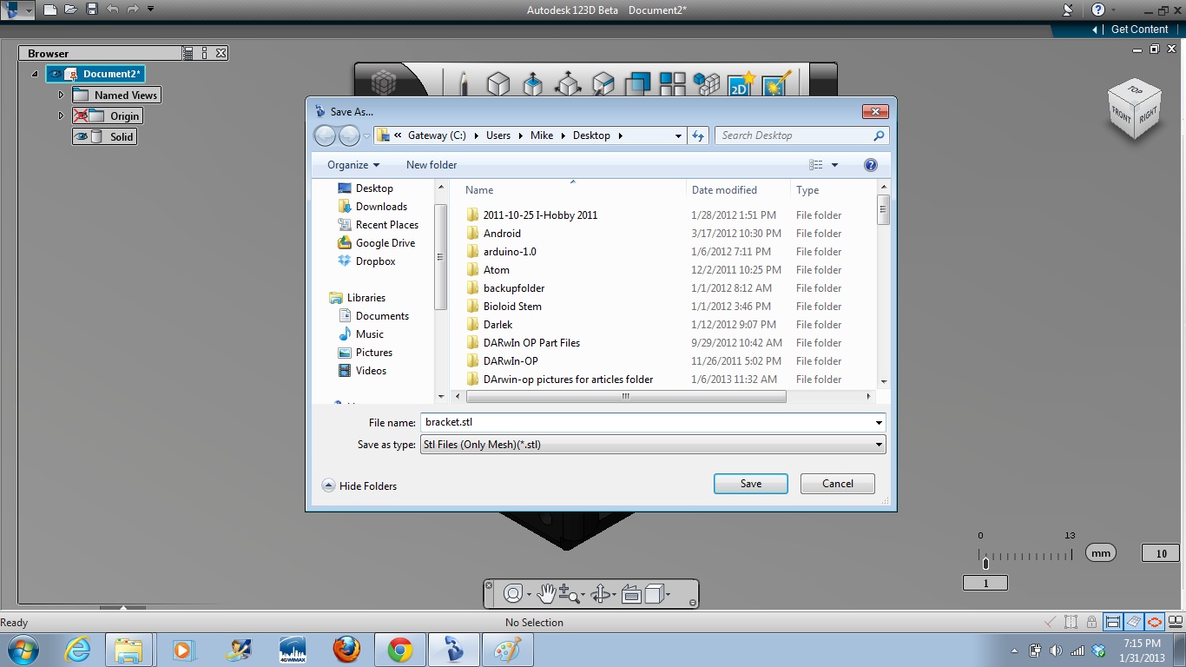Click the Search Desktop field
The height and width of the screenshot is (667, 1186).
tap(801, 135)
